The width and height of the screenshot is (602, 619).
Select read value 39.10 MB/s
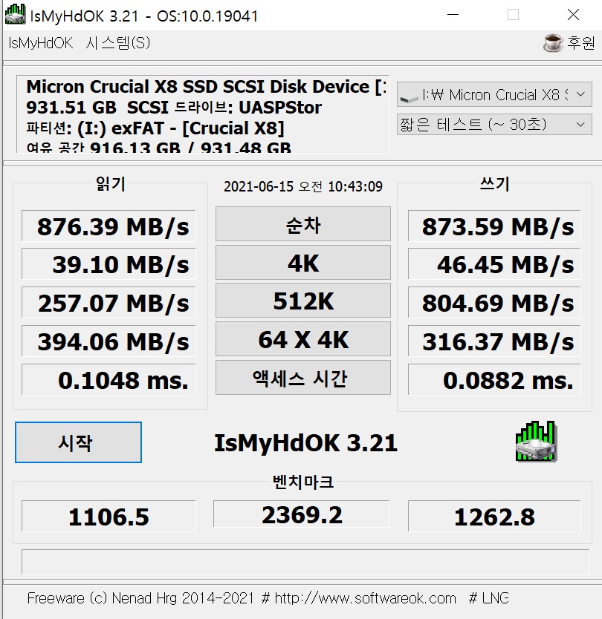pos(109,263)
